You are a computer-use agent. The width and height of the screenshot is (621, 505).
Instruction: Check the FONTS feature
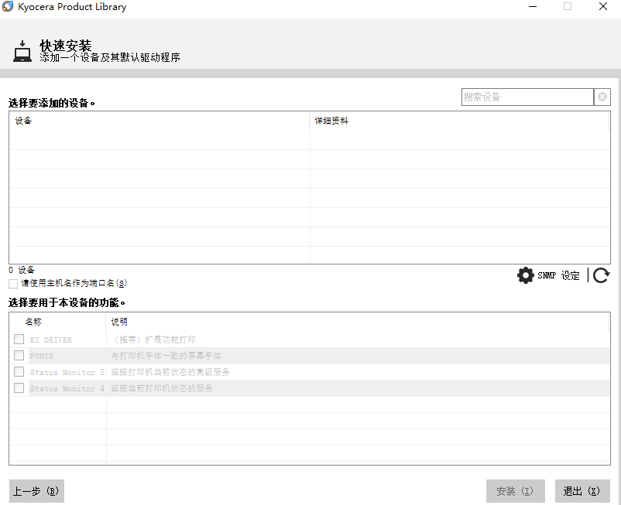[x=19, y=355]
